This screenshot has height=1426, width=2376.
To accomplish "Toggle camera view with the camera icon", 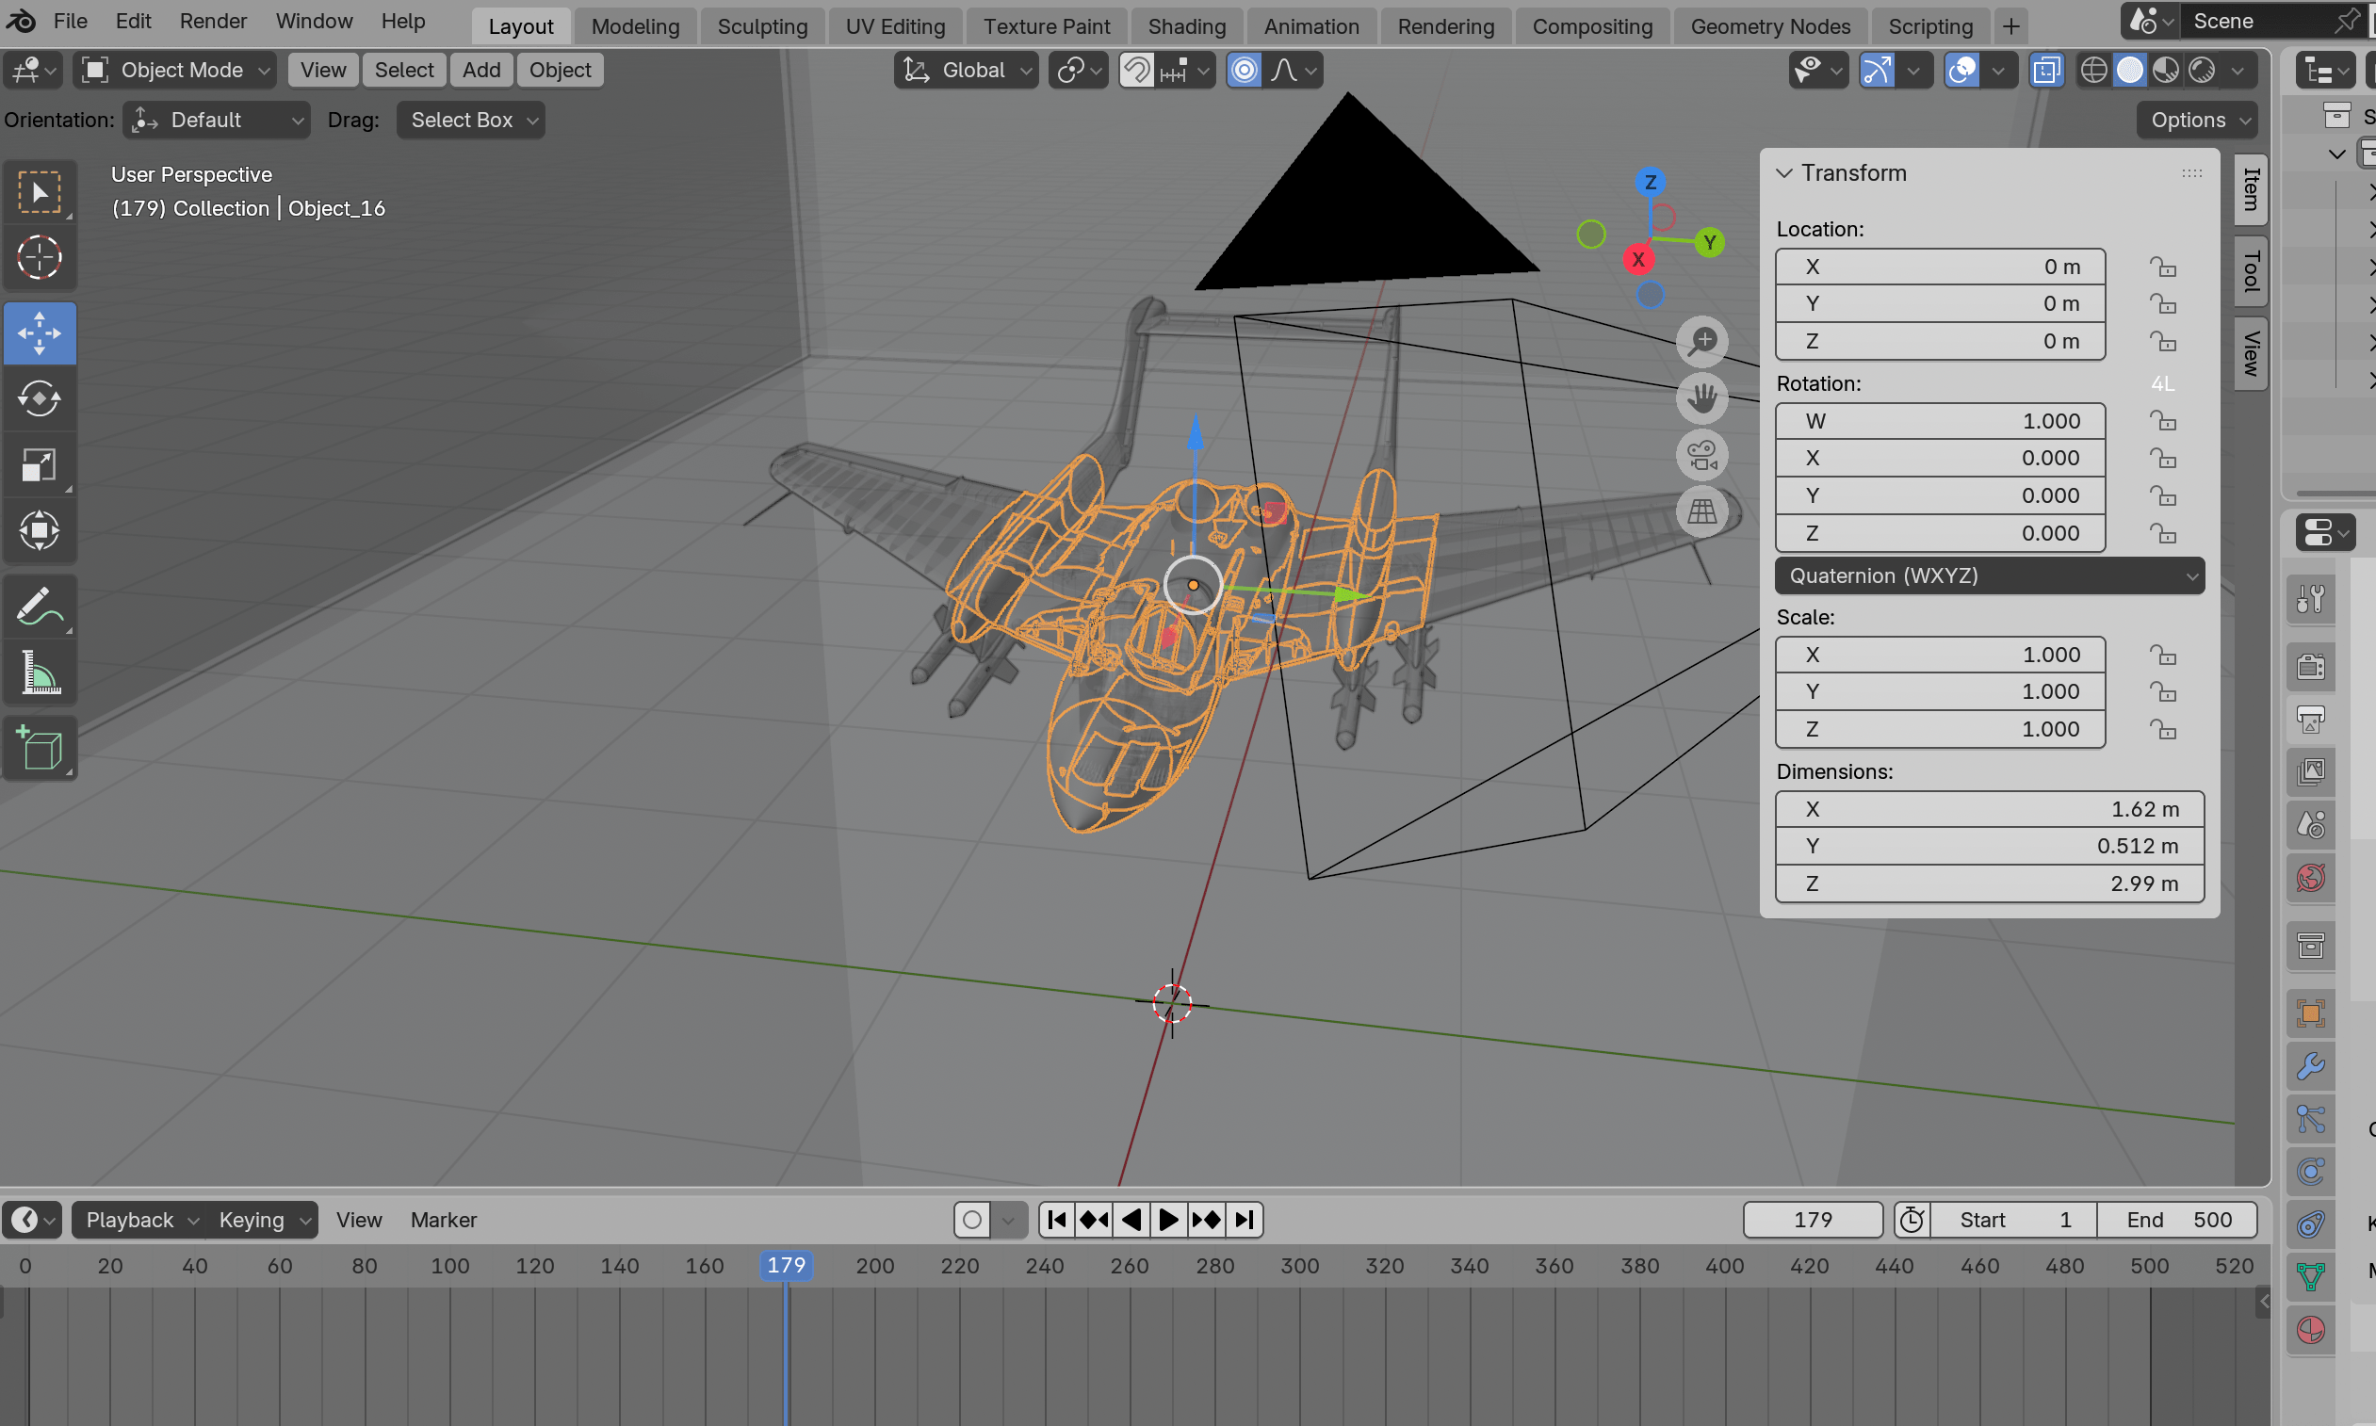I will point(1701,456).
